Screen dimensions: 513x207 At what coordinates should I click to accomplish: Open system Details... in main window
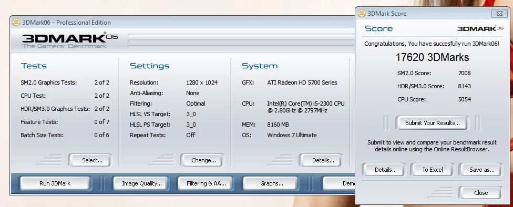tap(321, 160)
